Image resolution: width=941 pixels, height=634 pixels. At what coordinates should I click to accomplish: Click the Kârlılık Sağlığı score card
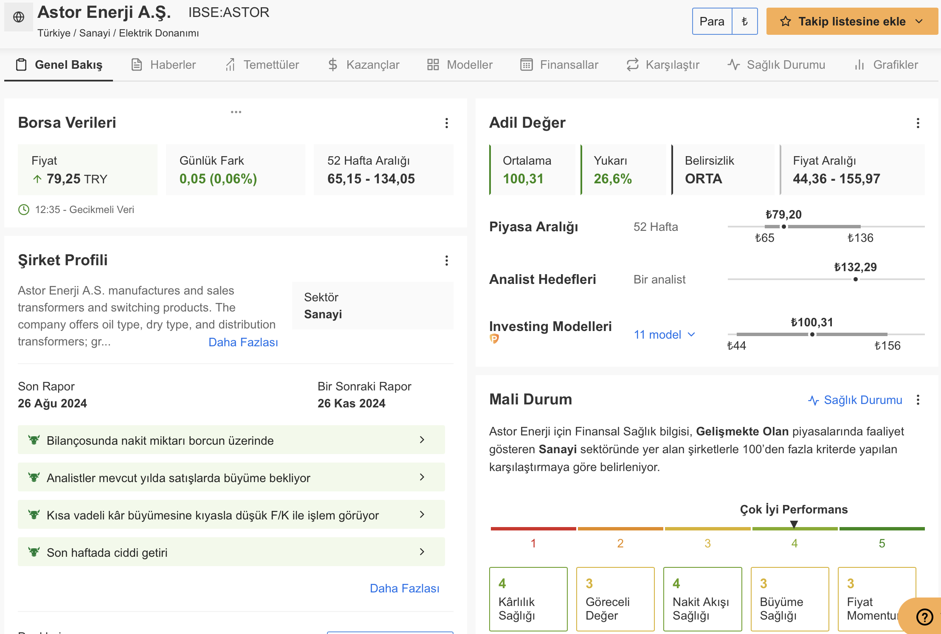coord(528,599)
